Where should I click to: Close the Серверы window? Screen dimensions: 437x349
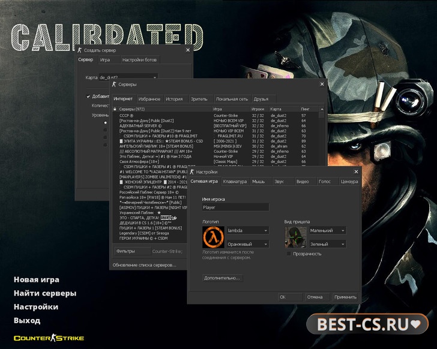point(322,84)
